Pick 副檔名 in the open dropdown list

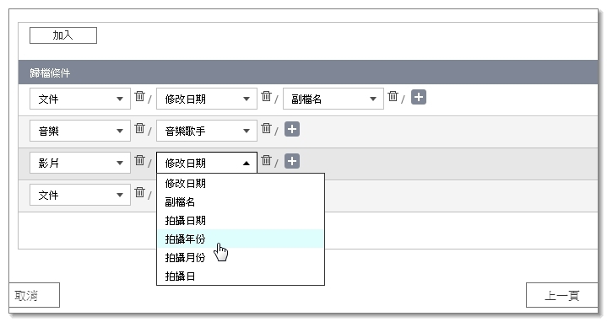tap(241, 201)
